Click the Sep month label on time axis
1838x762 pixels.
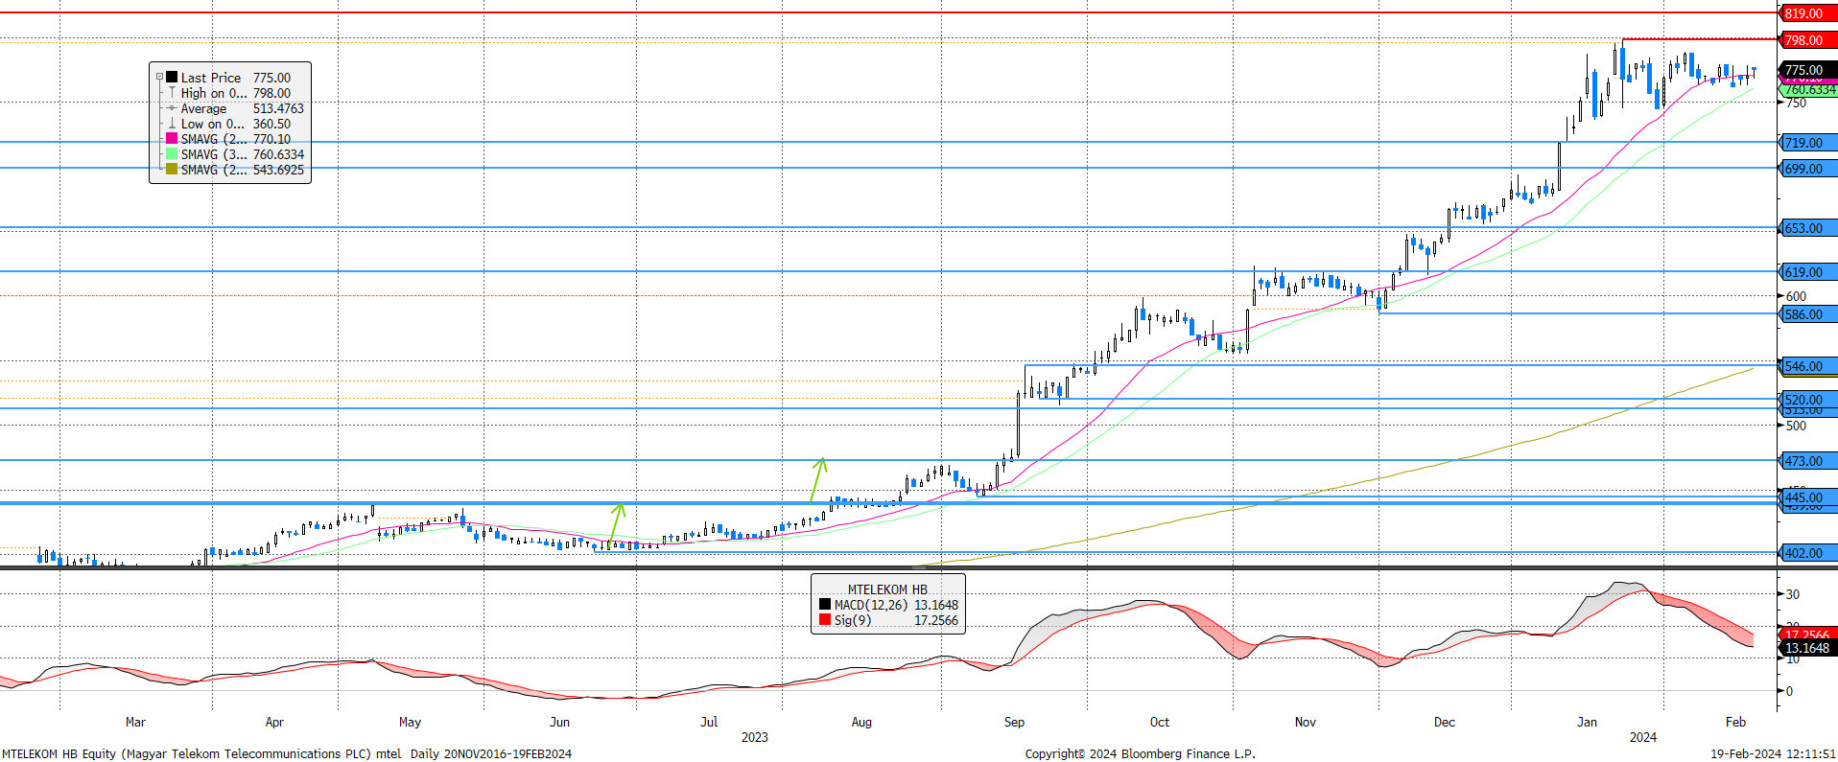[x=1014, y=722]
